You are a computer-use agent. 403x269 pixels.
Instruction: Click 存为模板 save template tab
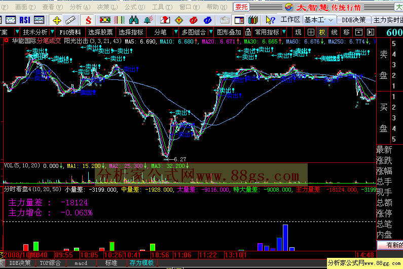[141, 263]
